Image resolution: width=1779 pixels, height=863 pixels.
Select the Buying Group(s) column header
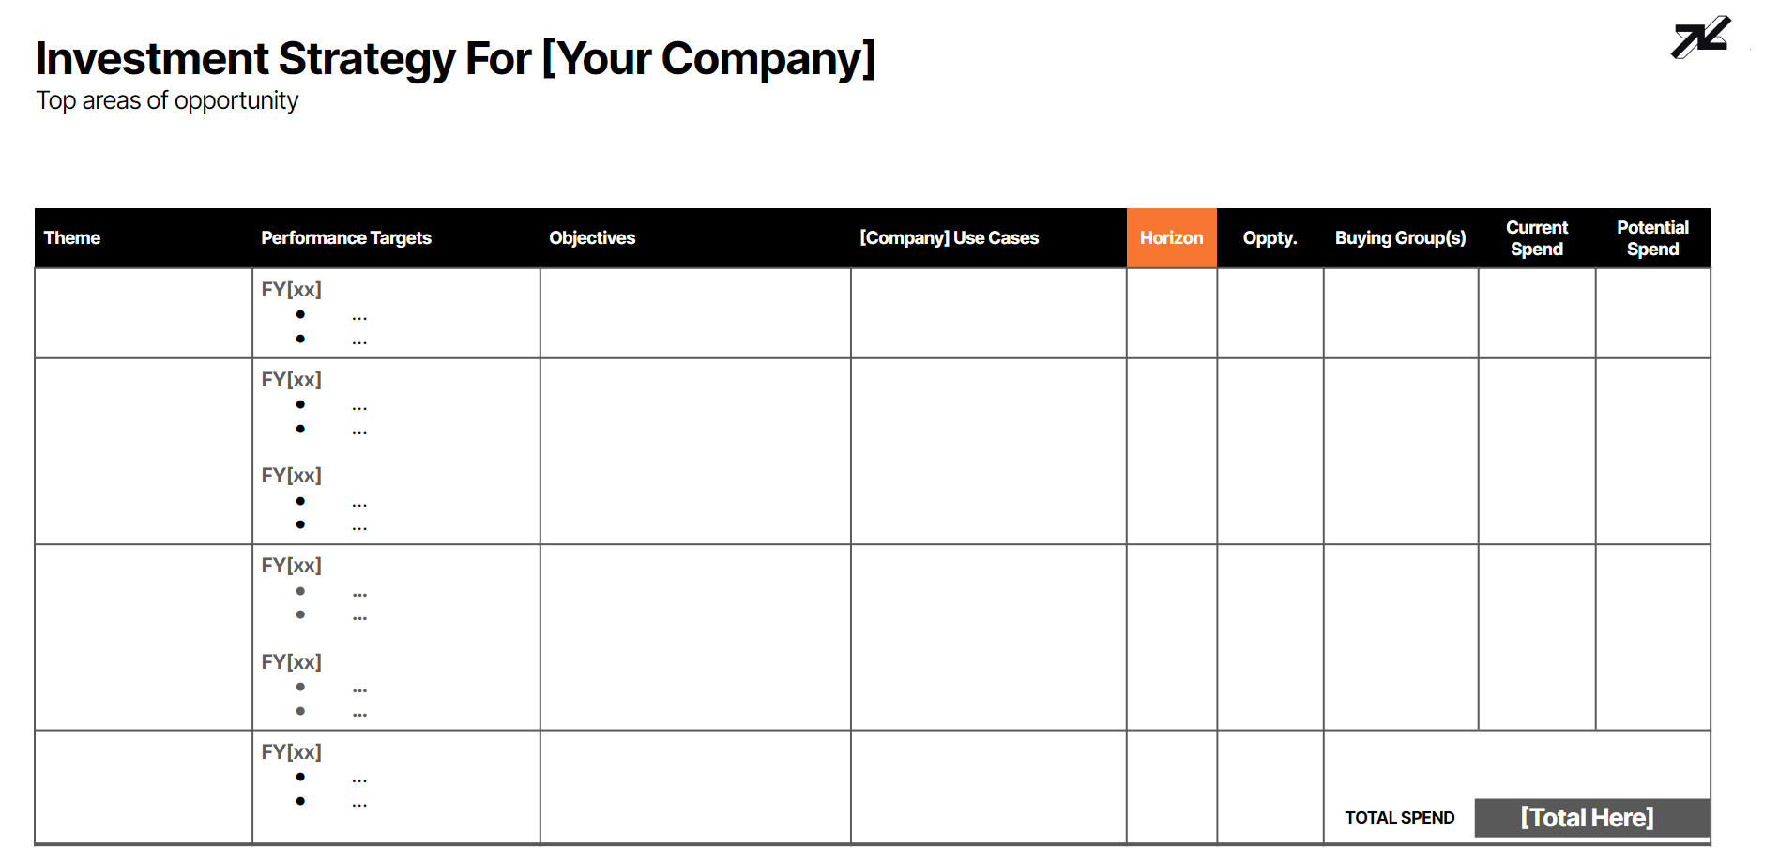point(1400,238)
